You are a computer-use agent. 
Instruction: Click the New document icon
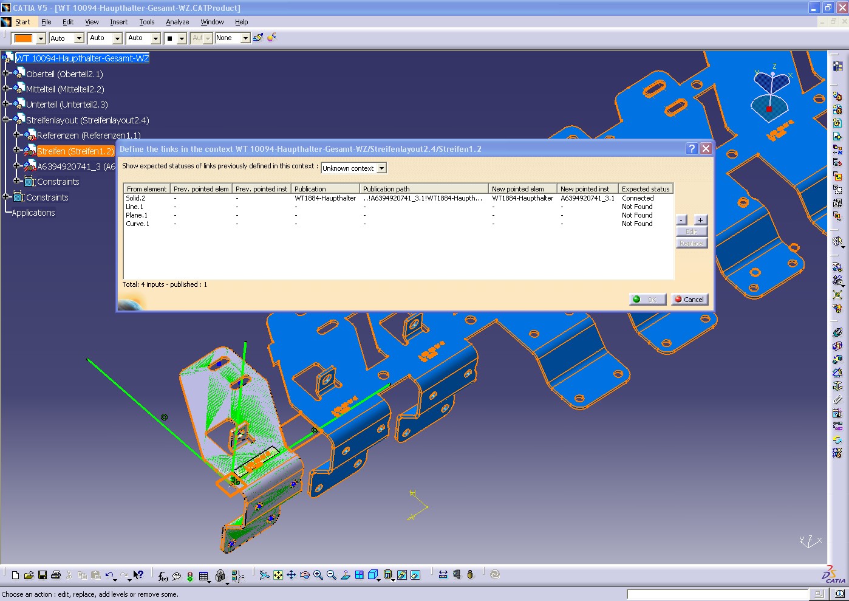(x=15, y=575)
